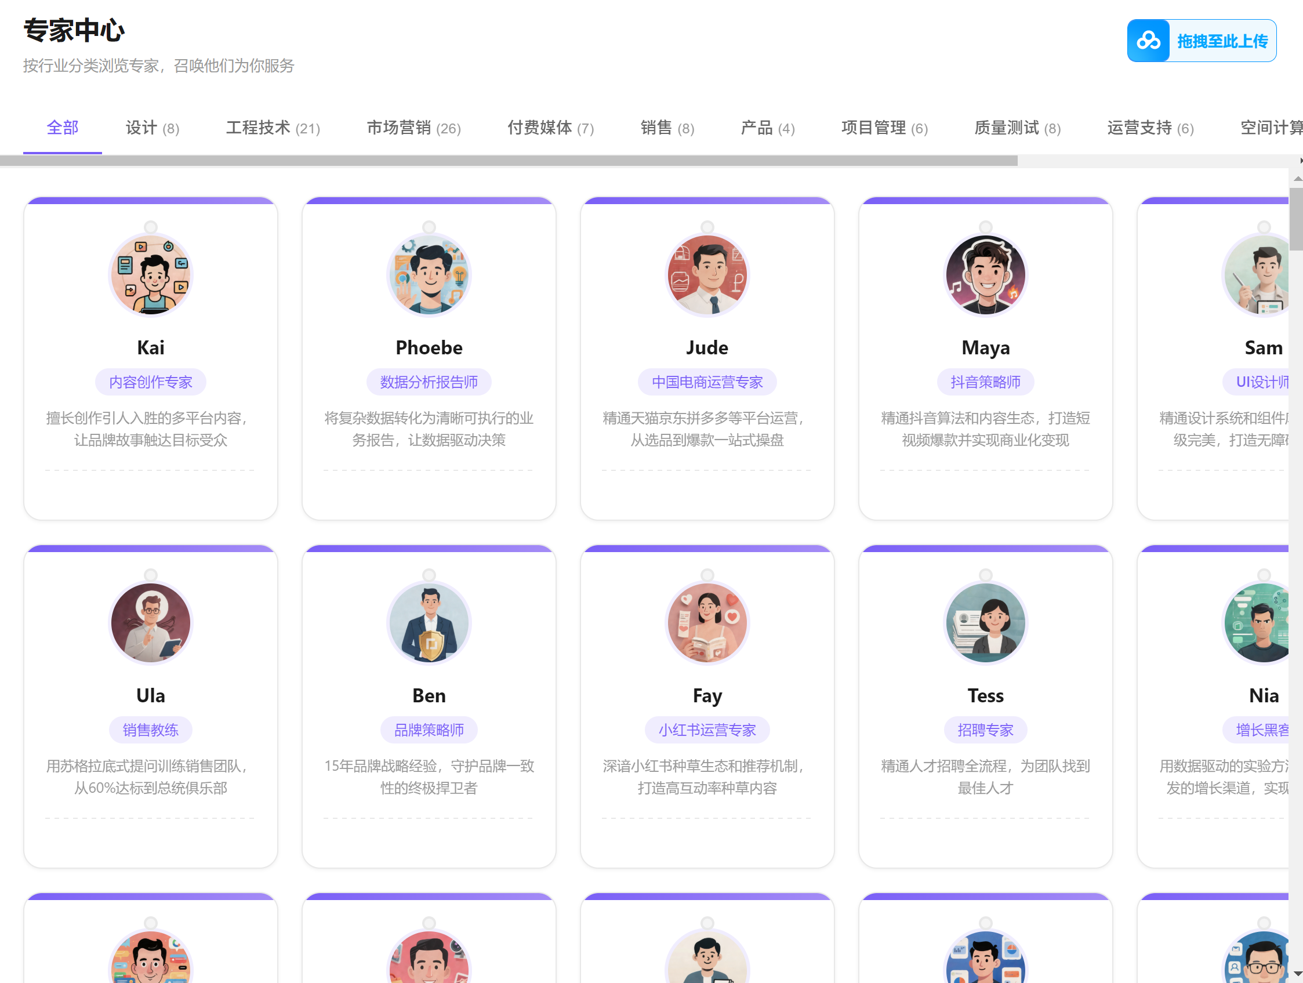Click Kai's avatar icon

click(151, 275)
